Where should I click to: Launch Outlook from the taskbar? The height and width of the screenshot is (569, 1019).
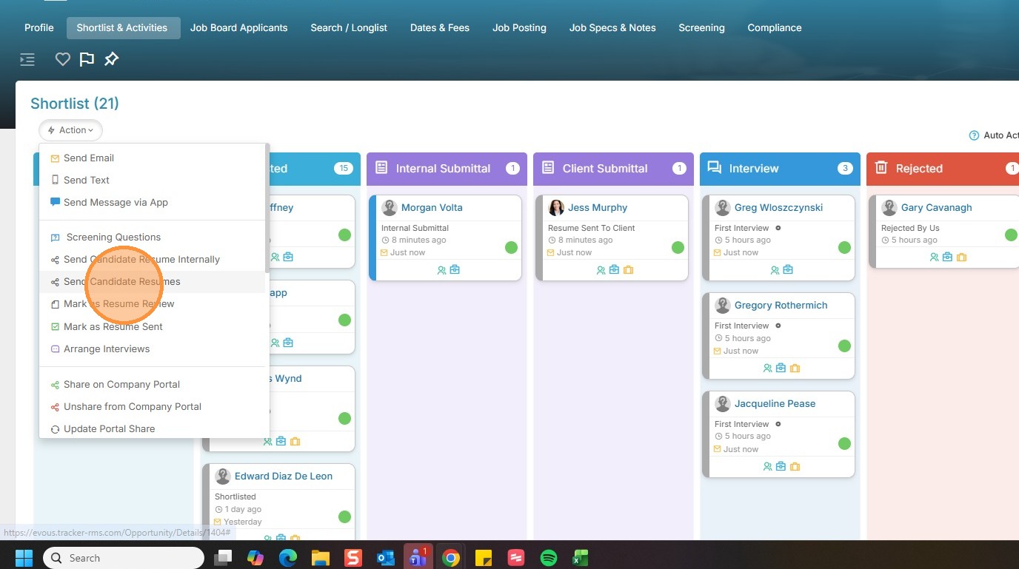click(x=386, y=558)
